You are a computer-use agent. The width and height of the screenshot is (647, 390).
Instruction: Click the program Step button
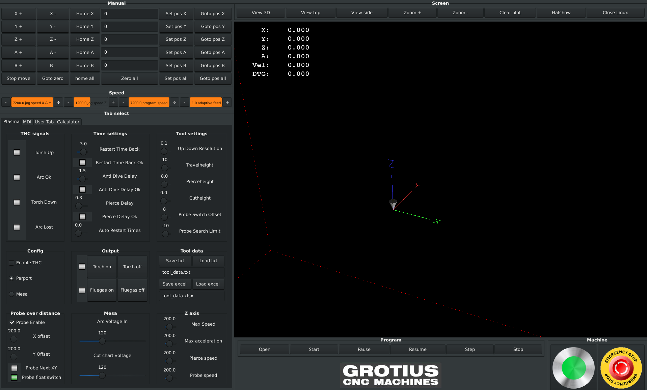(470, 350)
